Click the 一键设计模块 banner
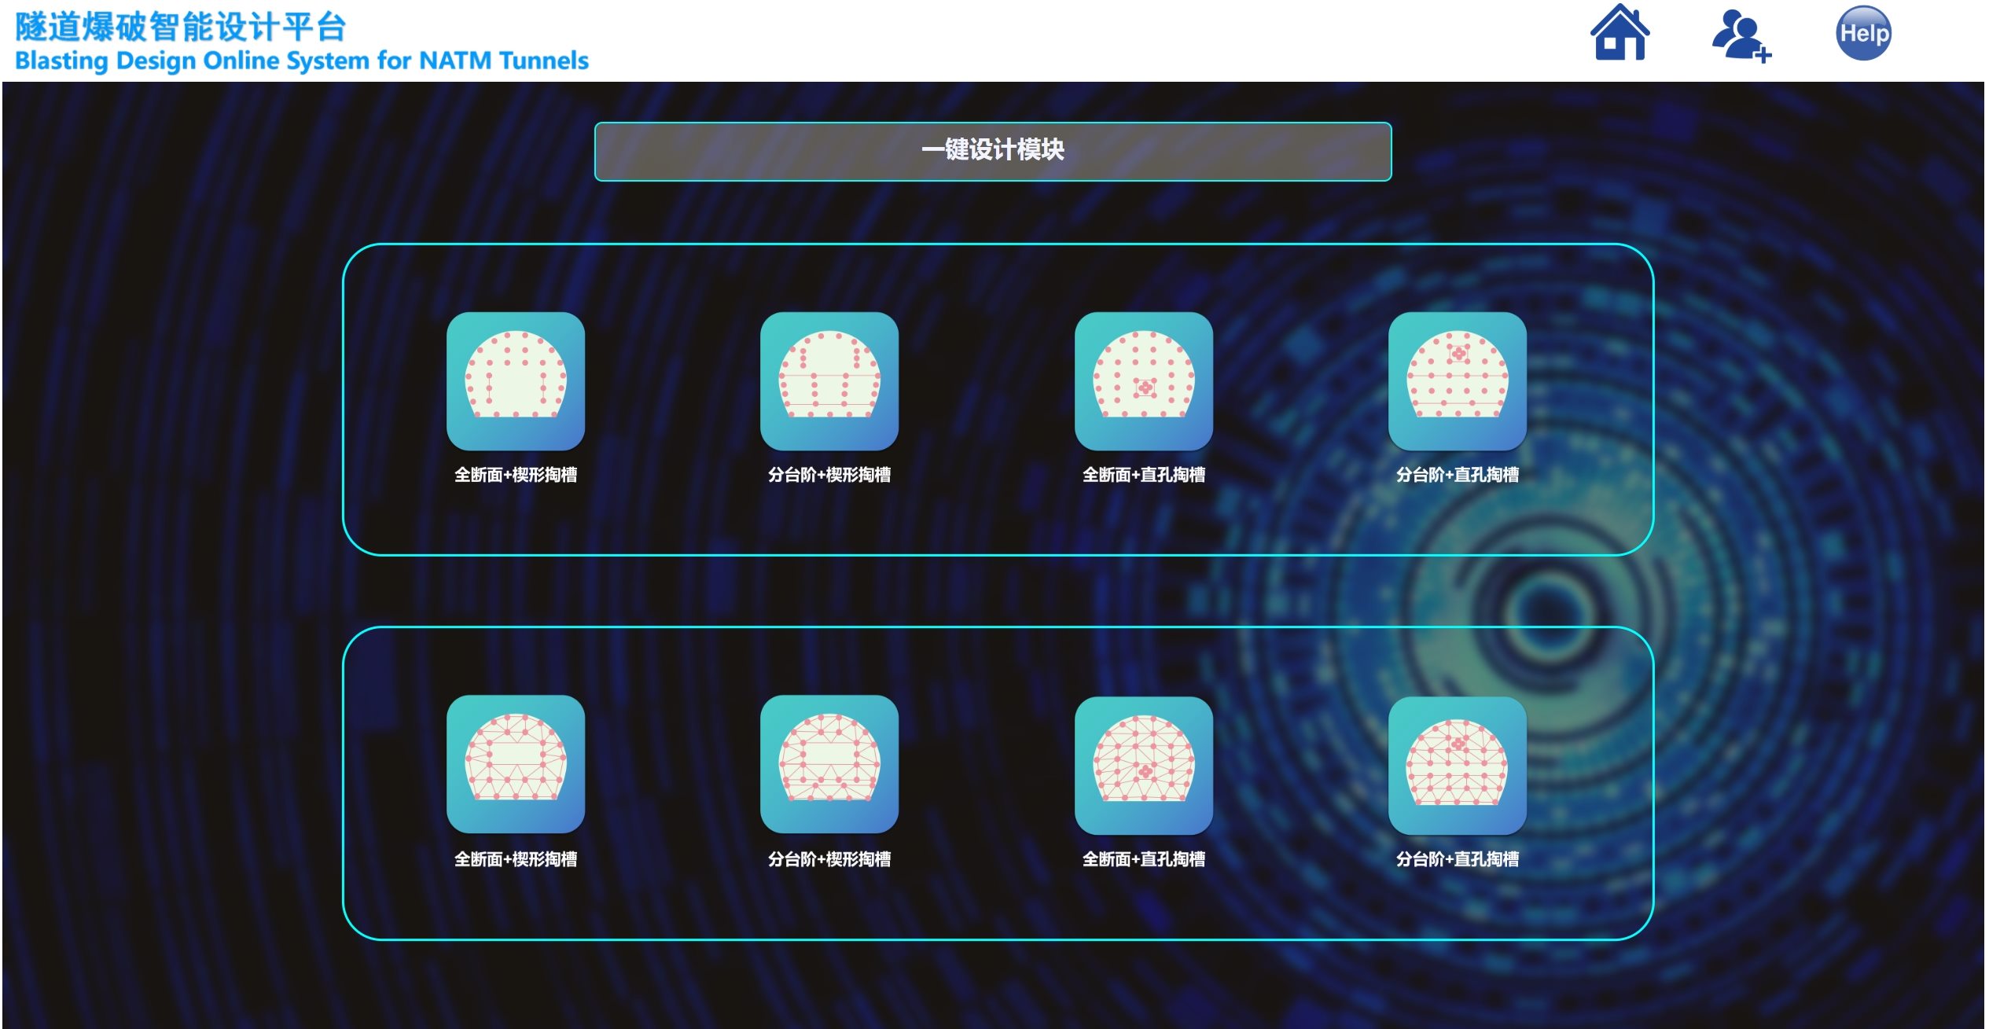 pyautogui.click(x=993, y=151)
